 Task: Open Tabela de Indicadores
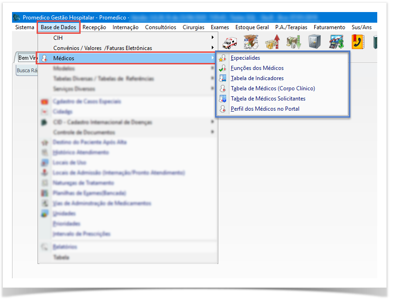coord(257,78)
